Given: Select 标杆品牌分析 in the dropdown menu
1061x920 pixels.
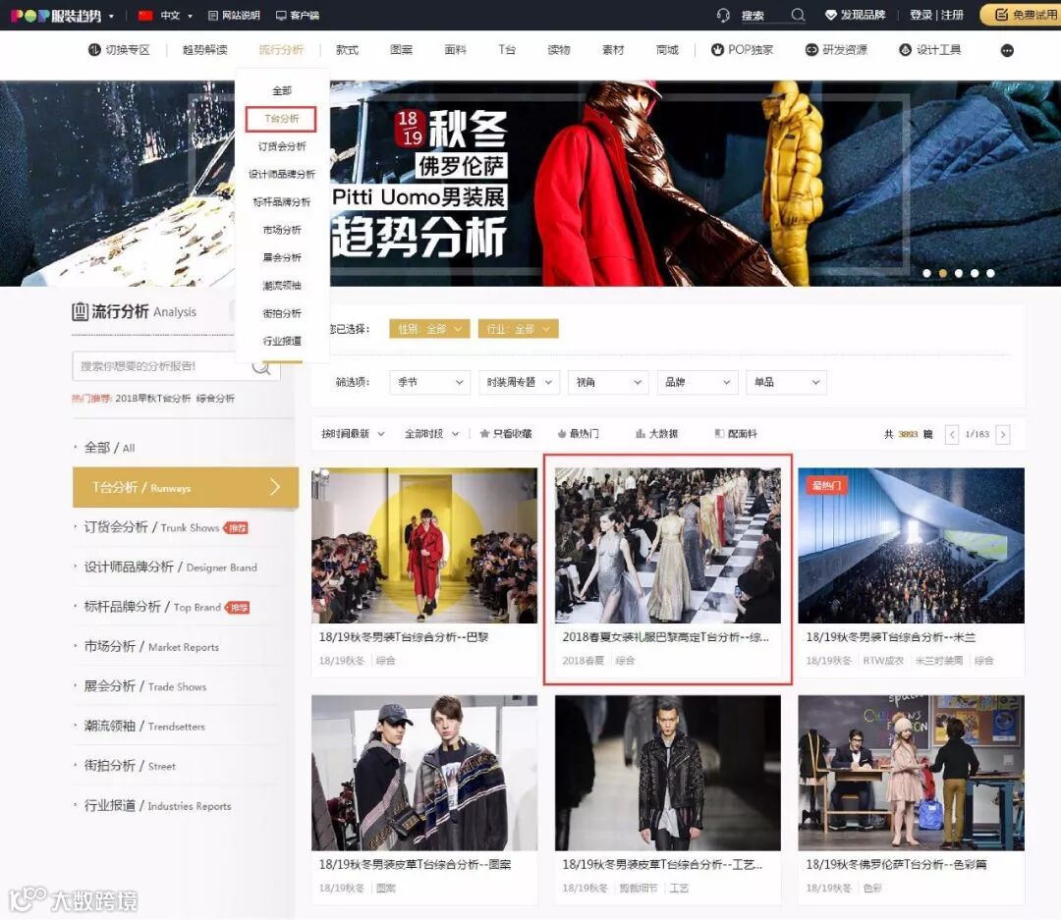Looking at the screenshot, I should click(x=282, y=201).
